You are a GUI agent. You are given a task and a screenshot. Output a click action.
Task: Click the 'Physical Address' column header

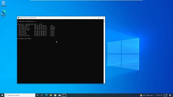tap(40, 26)
